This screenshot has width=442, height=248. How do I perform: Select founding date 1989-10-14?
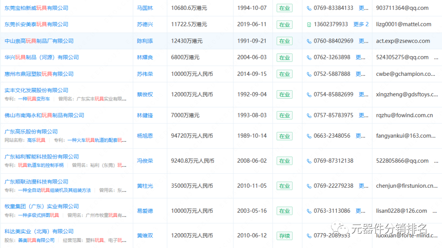[x=252, y=136]
